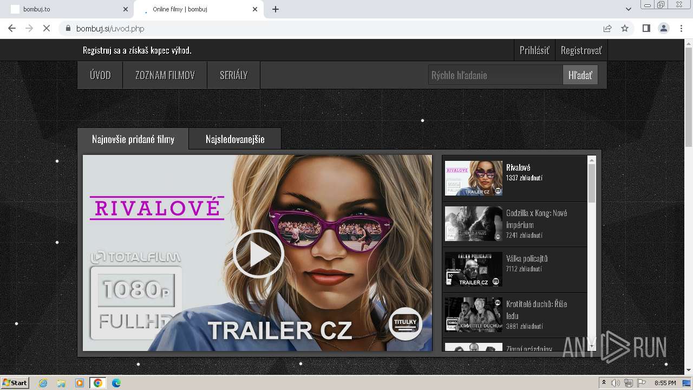
Task: Click the Hľadať search button
Action: (x=580, y=75)
